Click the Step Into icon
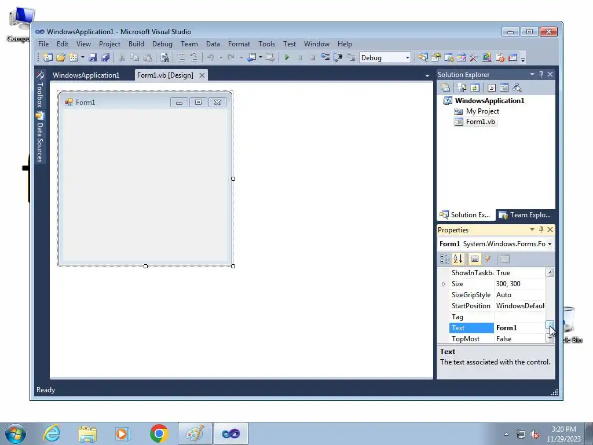The image size is (593, 445). point(325,57)
